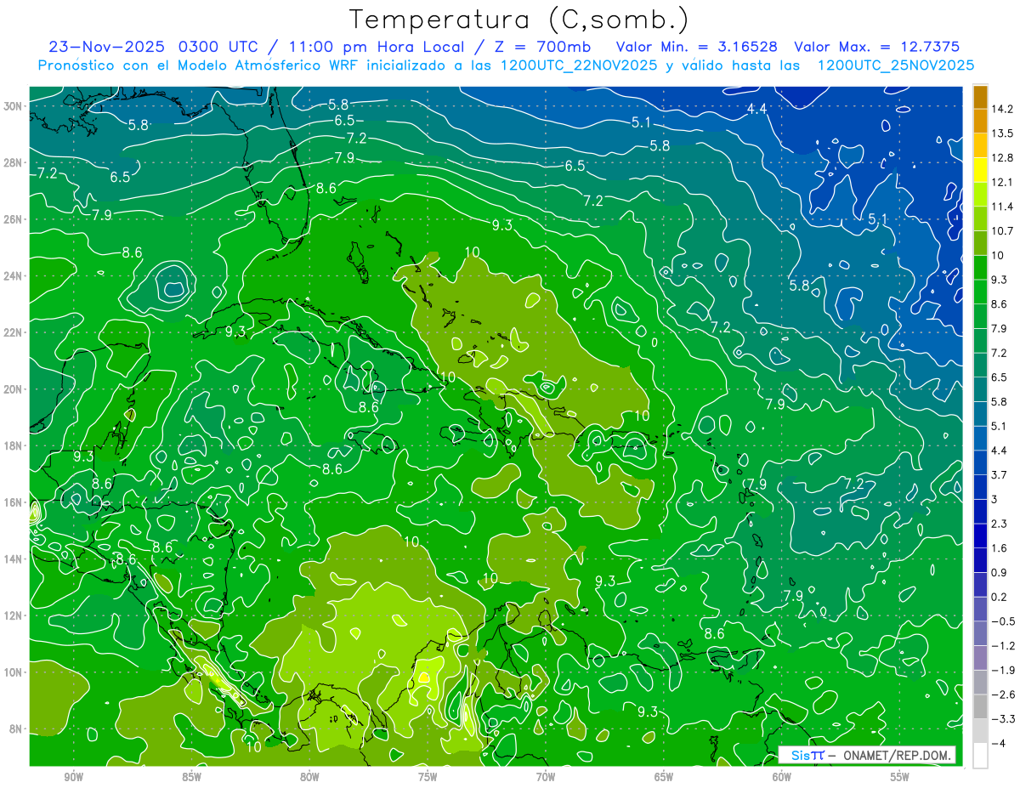Pick colorbar swatch between 14.2 and 13.5

980,121
